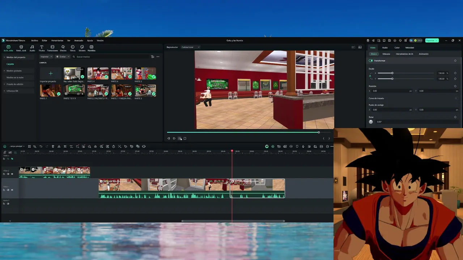
Task: Switch to the Velocidad tab
Action: point(409,48)
